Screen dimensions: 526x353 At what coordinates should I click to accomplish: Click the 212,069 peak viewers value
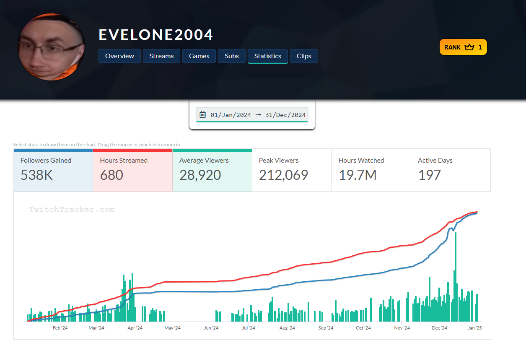(x=284, y=175)
